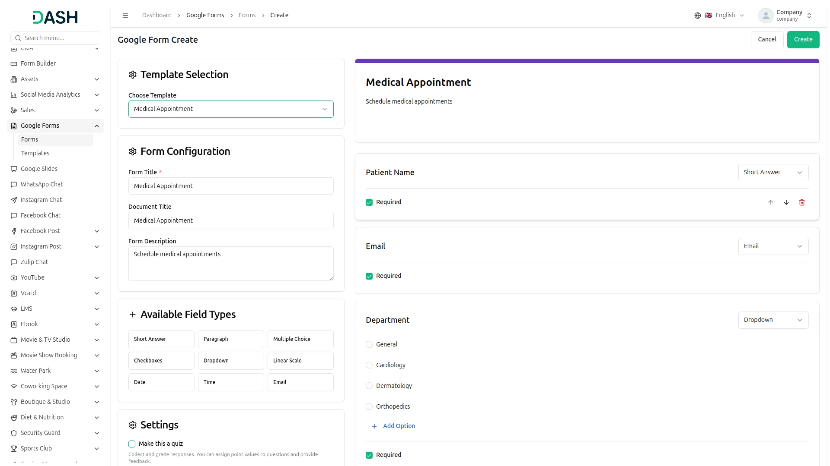This screenshot has width=830, height=466.
Task: Delete the Patient Name field trash icon
Action: (x=802, y=202)
